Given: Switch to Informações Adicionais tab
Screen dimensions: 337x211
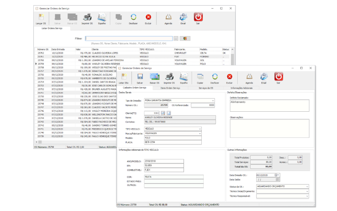Looking at the screenshot, I should pyautogui.click(x=242, y=88).
